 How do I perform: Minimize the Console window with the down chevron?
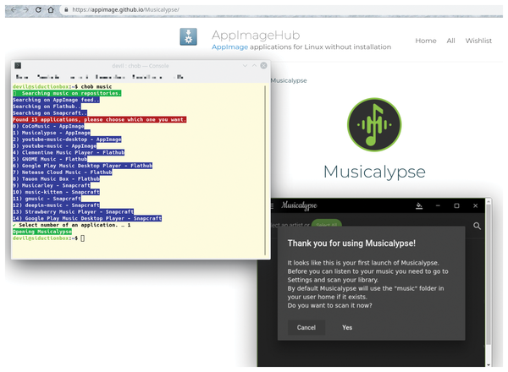245,66
